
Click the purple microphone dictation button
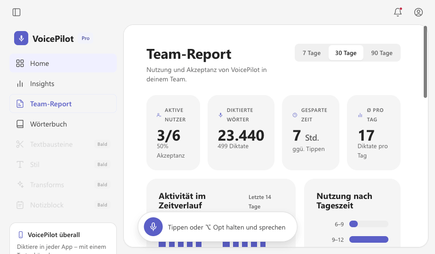tap(153, 227)
